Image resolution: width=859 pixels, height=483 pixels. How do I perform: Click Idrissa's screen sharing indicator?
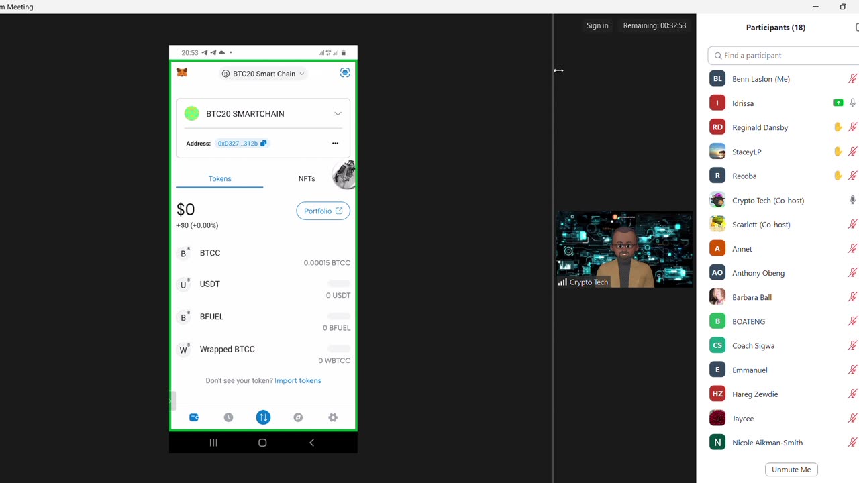coord(838,103)
